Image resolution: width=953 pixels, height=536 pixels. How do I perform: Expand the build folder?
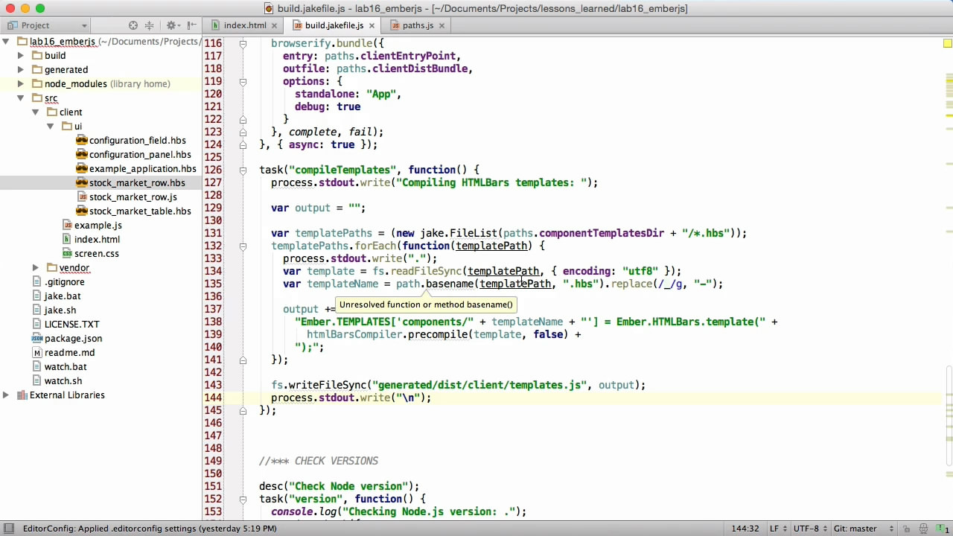[x=21, y=56]
